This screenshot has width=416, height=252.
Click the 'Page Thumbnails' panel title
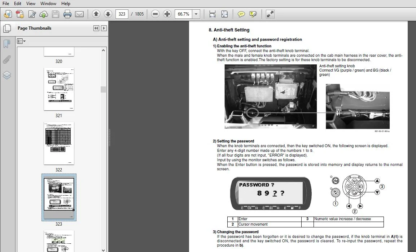coord(35,28)
